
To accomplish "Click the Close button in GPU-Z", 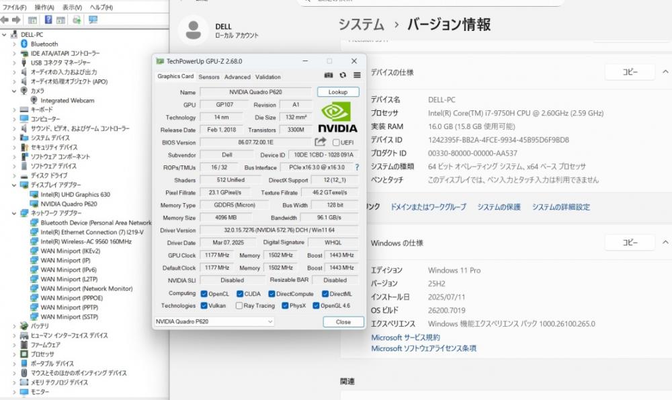I will (x=343, y=321).
